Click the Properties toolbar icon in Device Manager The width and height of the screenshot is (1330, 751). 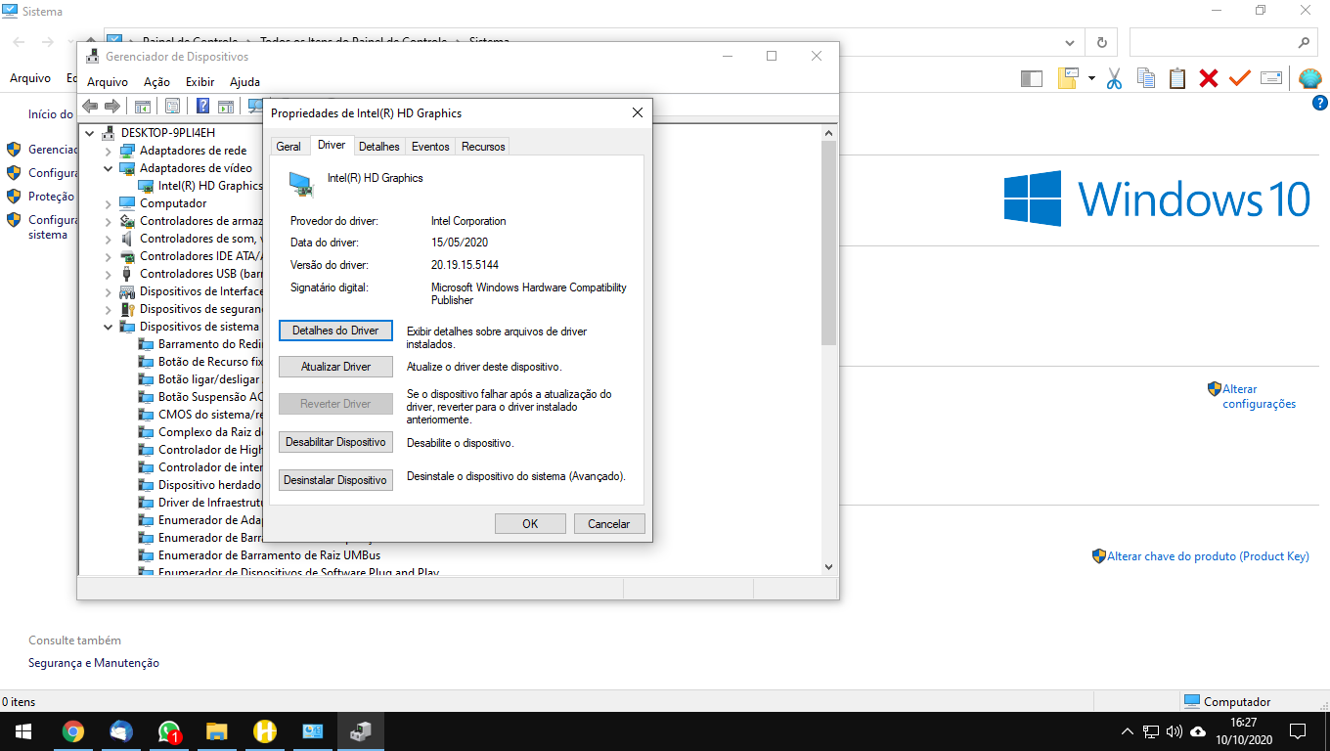pyautogui.click(x=172, y=106)
